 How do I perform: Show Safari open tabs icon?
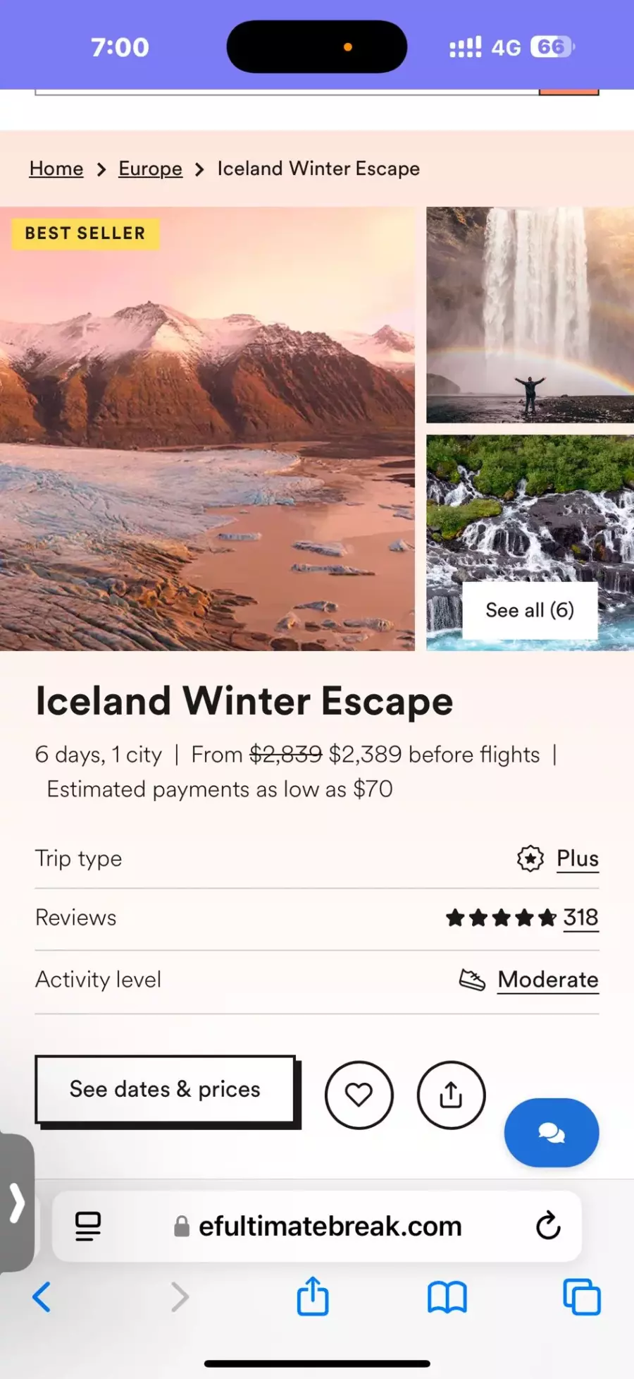point(582,1296)
